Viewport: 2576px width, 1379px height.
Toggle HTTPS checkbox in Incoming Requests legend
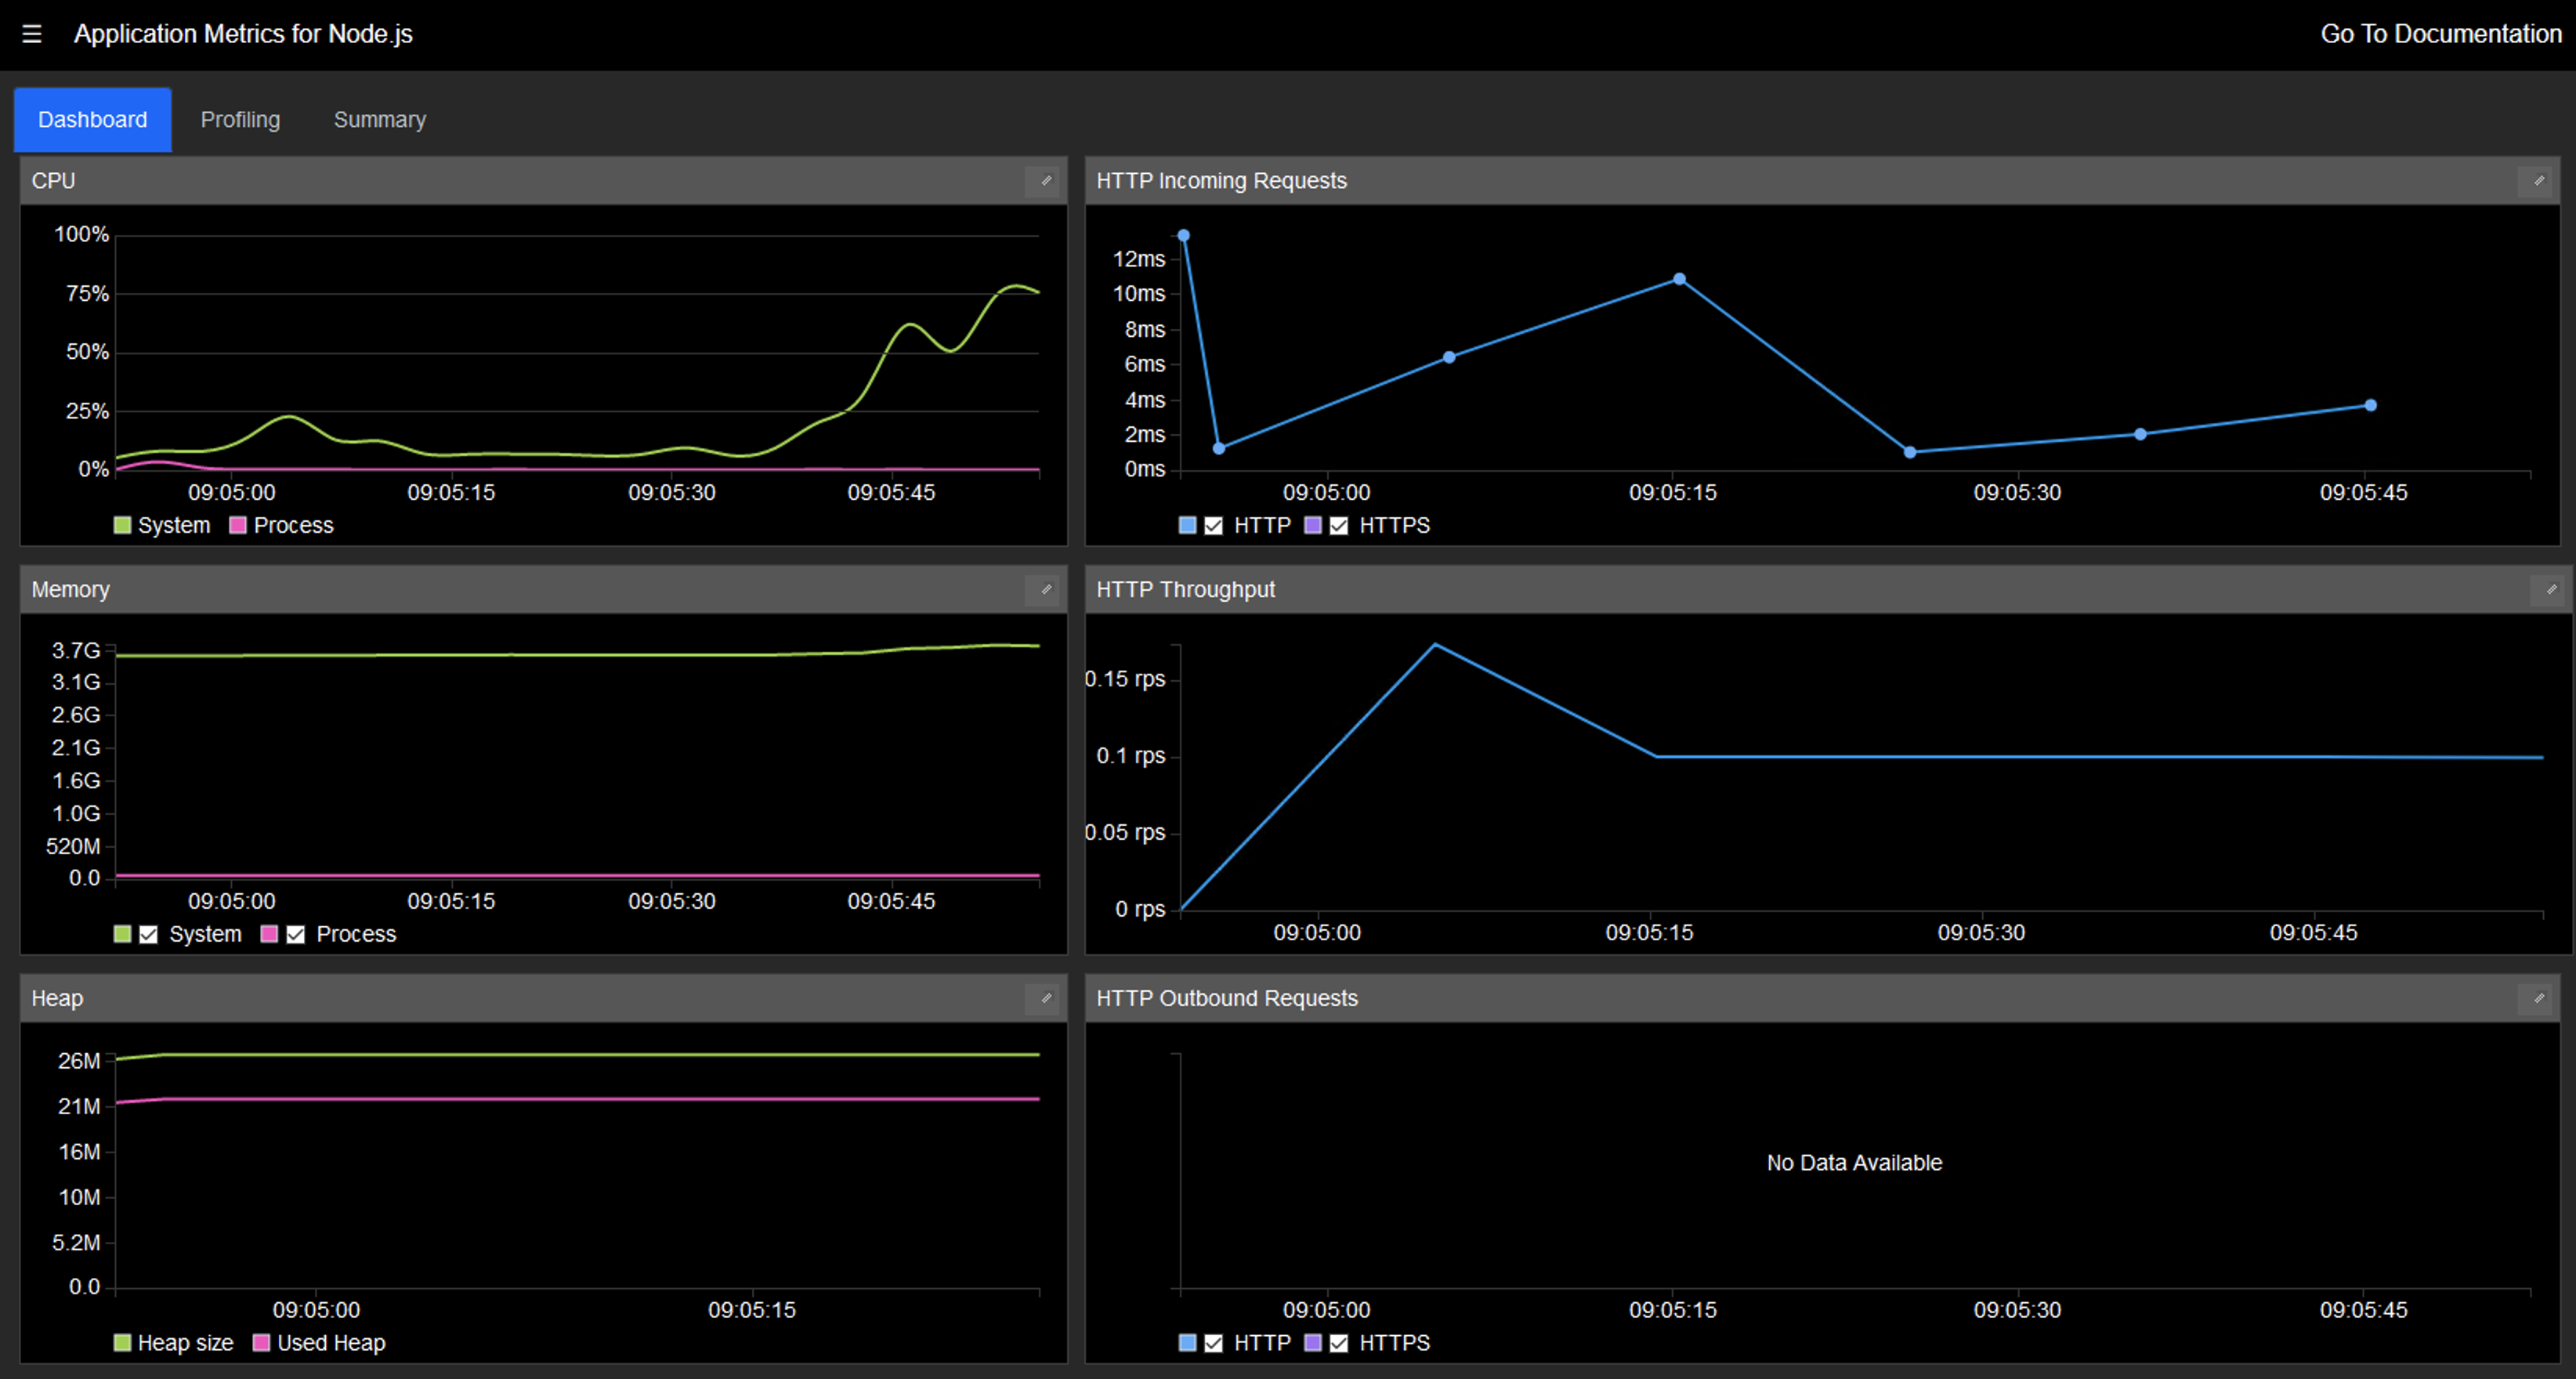click(1339, 526)
